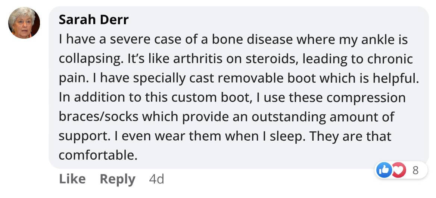Image resolution: width=436 pixels, height=198 pixels.
Task: Click the word "outstanding" in the comment
Action: 289,118
